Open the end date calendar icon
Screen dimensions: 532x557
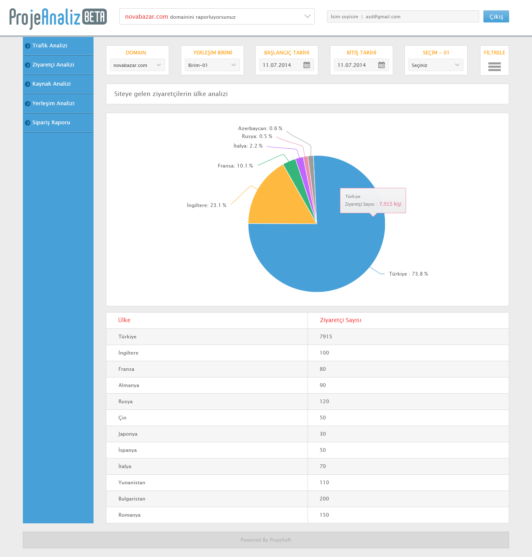click(x=382, y=65)
